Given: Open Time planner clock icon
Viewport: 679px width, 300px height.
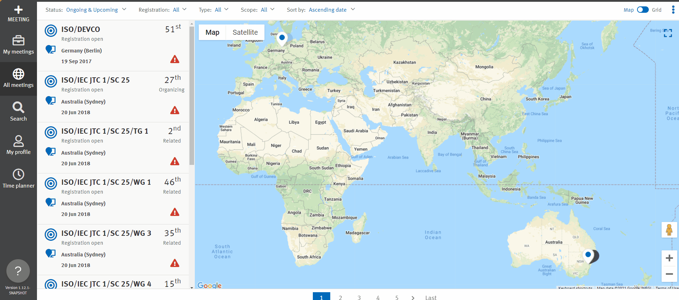Looking at the screenshot, I should [18, 174].
